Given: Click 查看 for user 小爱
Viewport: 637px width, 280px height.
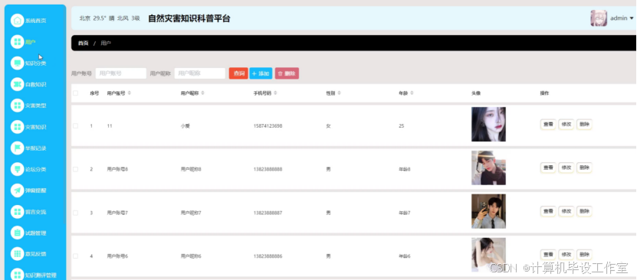Looking at the screenshot, I should pyautogui.click(x=548, y=125).
